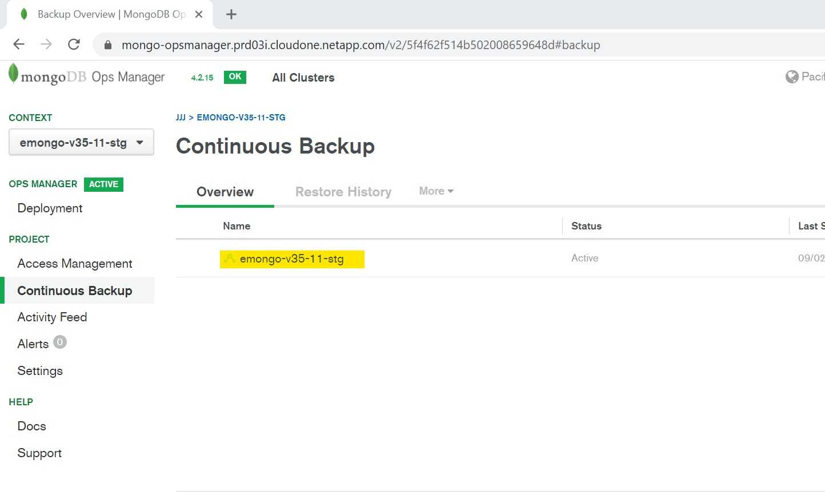Switch to the Restore History tab

[x=343, y=192]
